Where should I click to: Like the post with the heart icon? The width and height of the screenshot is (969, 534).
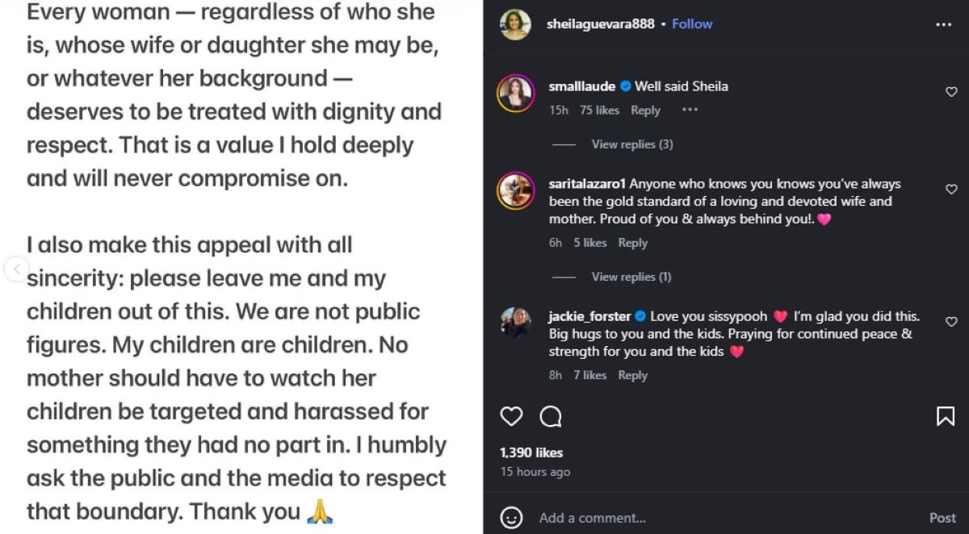pyautogui.click(x=511, y=416)
